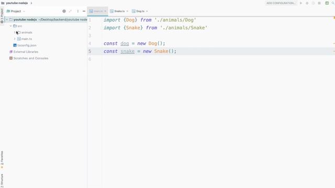Click the youtube nodejs project folder icon in navigation bar
Image resolution: width=335 pixels, height=188 pixels.
3,3
